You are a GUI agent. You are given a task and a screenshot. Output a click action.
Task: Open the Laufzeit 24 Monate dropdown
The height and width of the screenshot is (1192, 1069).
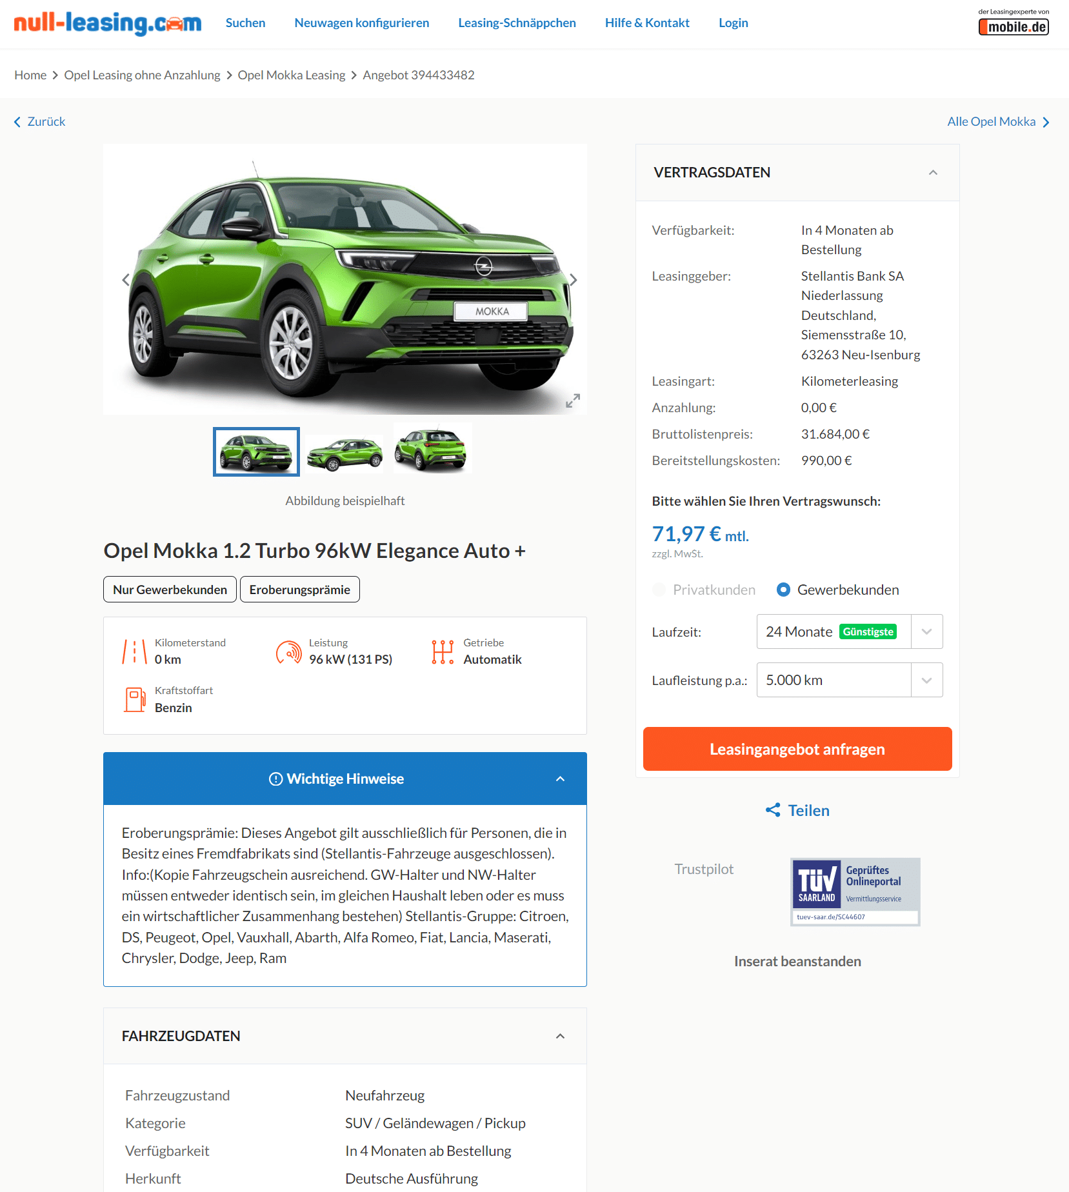(x=850, y=631)
